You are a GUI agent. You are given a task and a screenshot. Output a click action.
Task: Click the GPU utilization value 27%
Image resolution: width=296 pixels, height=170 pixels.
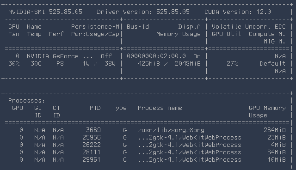click(x=232, y=63)
